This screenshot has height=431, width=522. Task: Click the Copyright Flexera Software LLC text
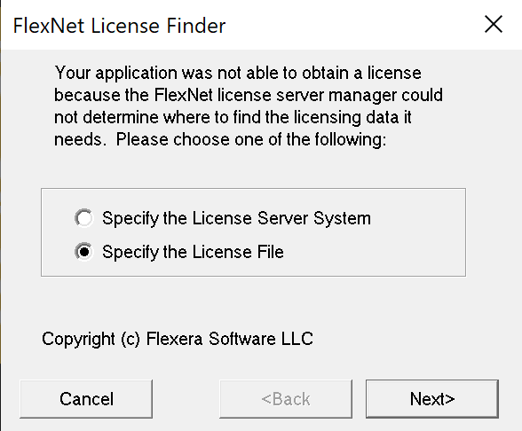(x=178, y=339)
